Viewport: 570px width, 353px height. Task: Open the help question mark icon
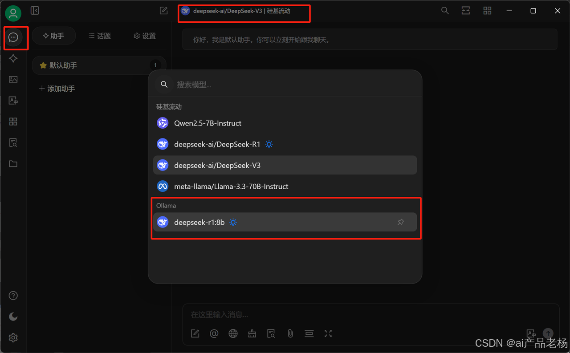(13, 296)
